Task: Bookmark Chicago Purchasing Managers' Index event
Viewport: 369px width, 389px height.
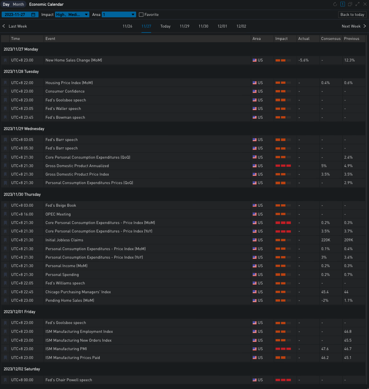Action: click(x=5, y=292)
